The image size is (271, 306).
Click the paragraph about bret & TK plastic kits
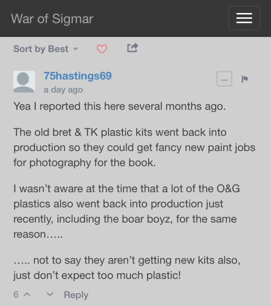click(134, 147)
